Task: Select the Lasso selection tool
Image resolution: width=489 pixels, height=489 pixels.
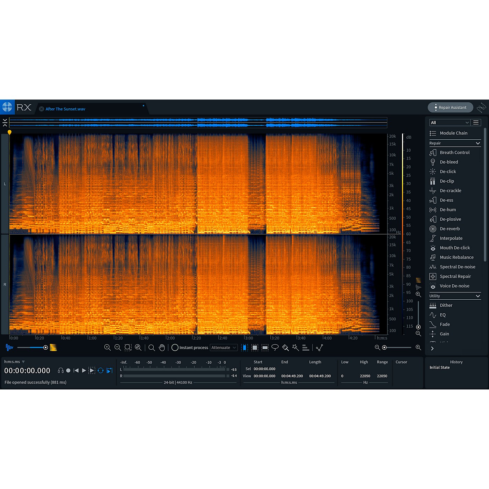Action: click(x=275, y=348)
